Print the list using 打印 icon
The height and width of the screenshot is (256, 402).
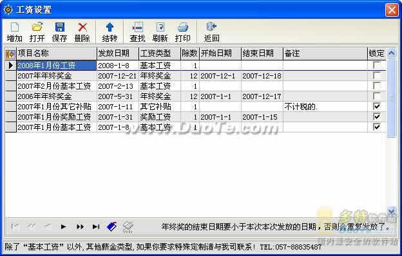(x=183, y=27)
